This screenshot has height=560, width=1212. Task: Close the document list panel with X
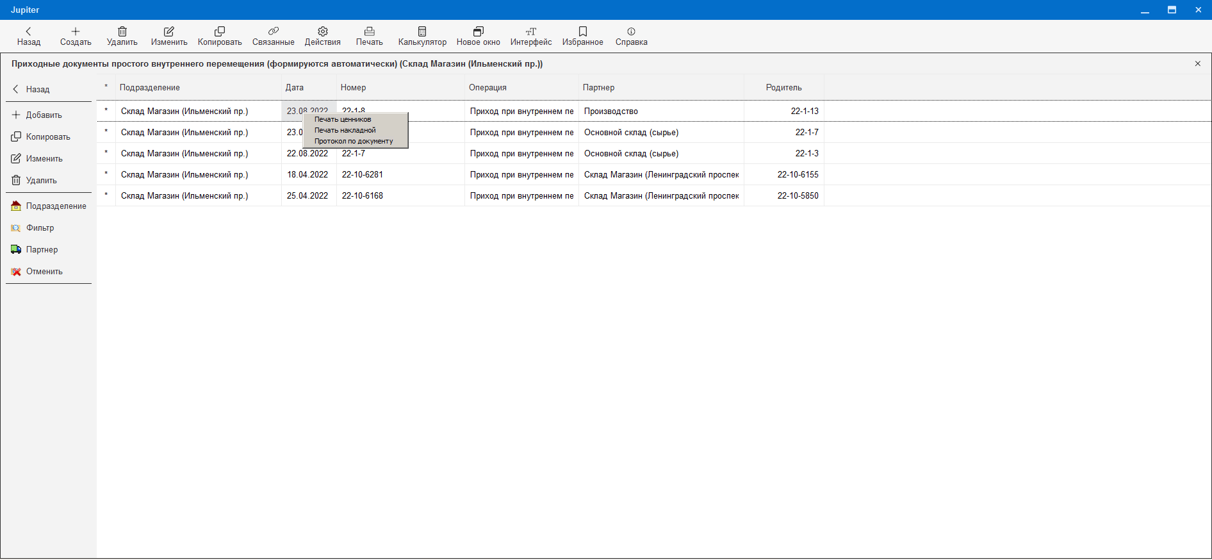1198,63
